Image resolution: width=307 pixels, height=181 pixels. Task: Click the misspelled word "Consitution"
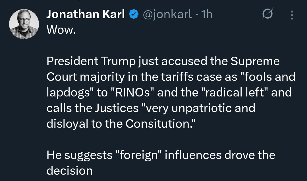pos(158,124)
